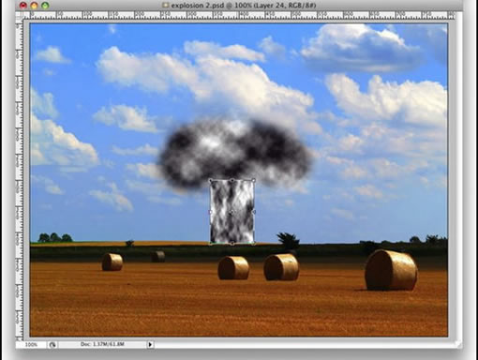This screenshot has height=360, width=478.
Task: Click the transform center reference point
Action: tap(232, 212)
